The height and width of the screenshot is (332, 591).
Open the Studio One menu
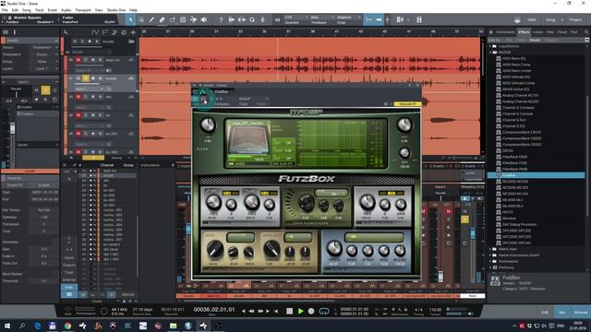[x=116, y=10]
